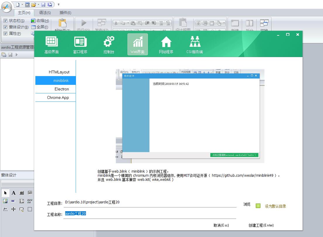The width and height of the screenshot is (323, 237).
Task: Uncheck the 状态栏(S) checkbox
Action: coord(5,21)
